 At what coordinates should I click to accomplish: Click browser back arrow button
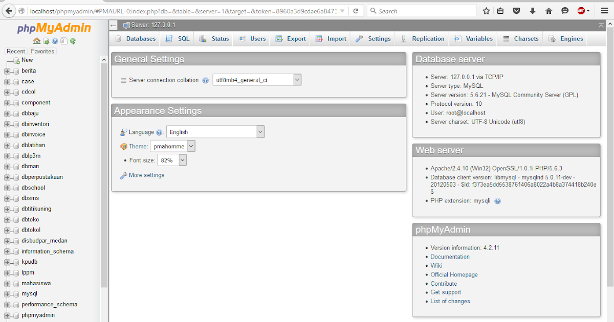8,11
